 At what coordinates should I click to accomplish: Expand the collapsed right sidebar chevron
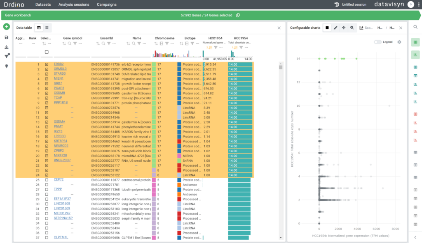pos(415,237)
